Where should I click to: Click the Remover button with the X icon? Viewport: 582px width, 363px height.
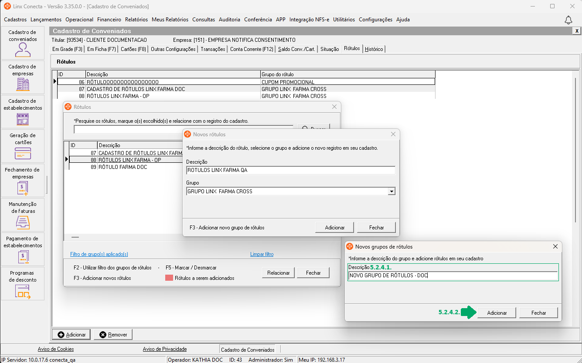point(113,334)
